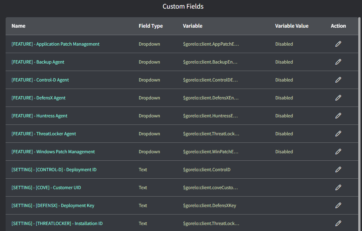
Task: Click the COVE Customer UID link
Action: pyautogui.click(x=46, y=188)
